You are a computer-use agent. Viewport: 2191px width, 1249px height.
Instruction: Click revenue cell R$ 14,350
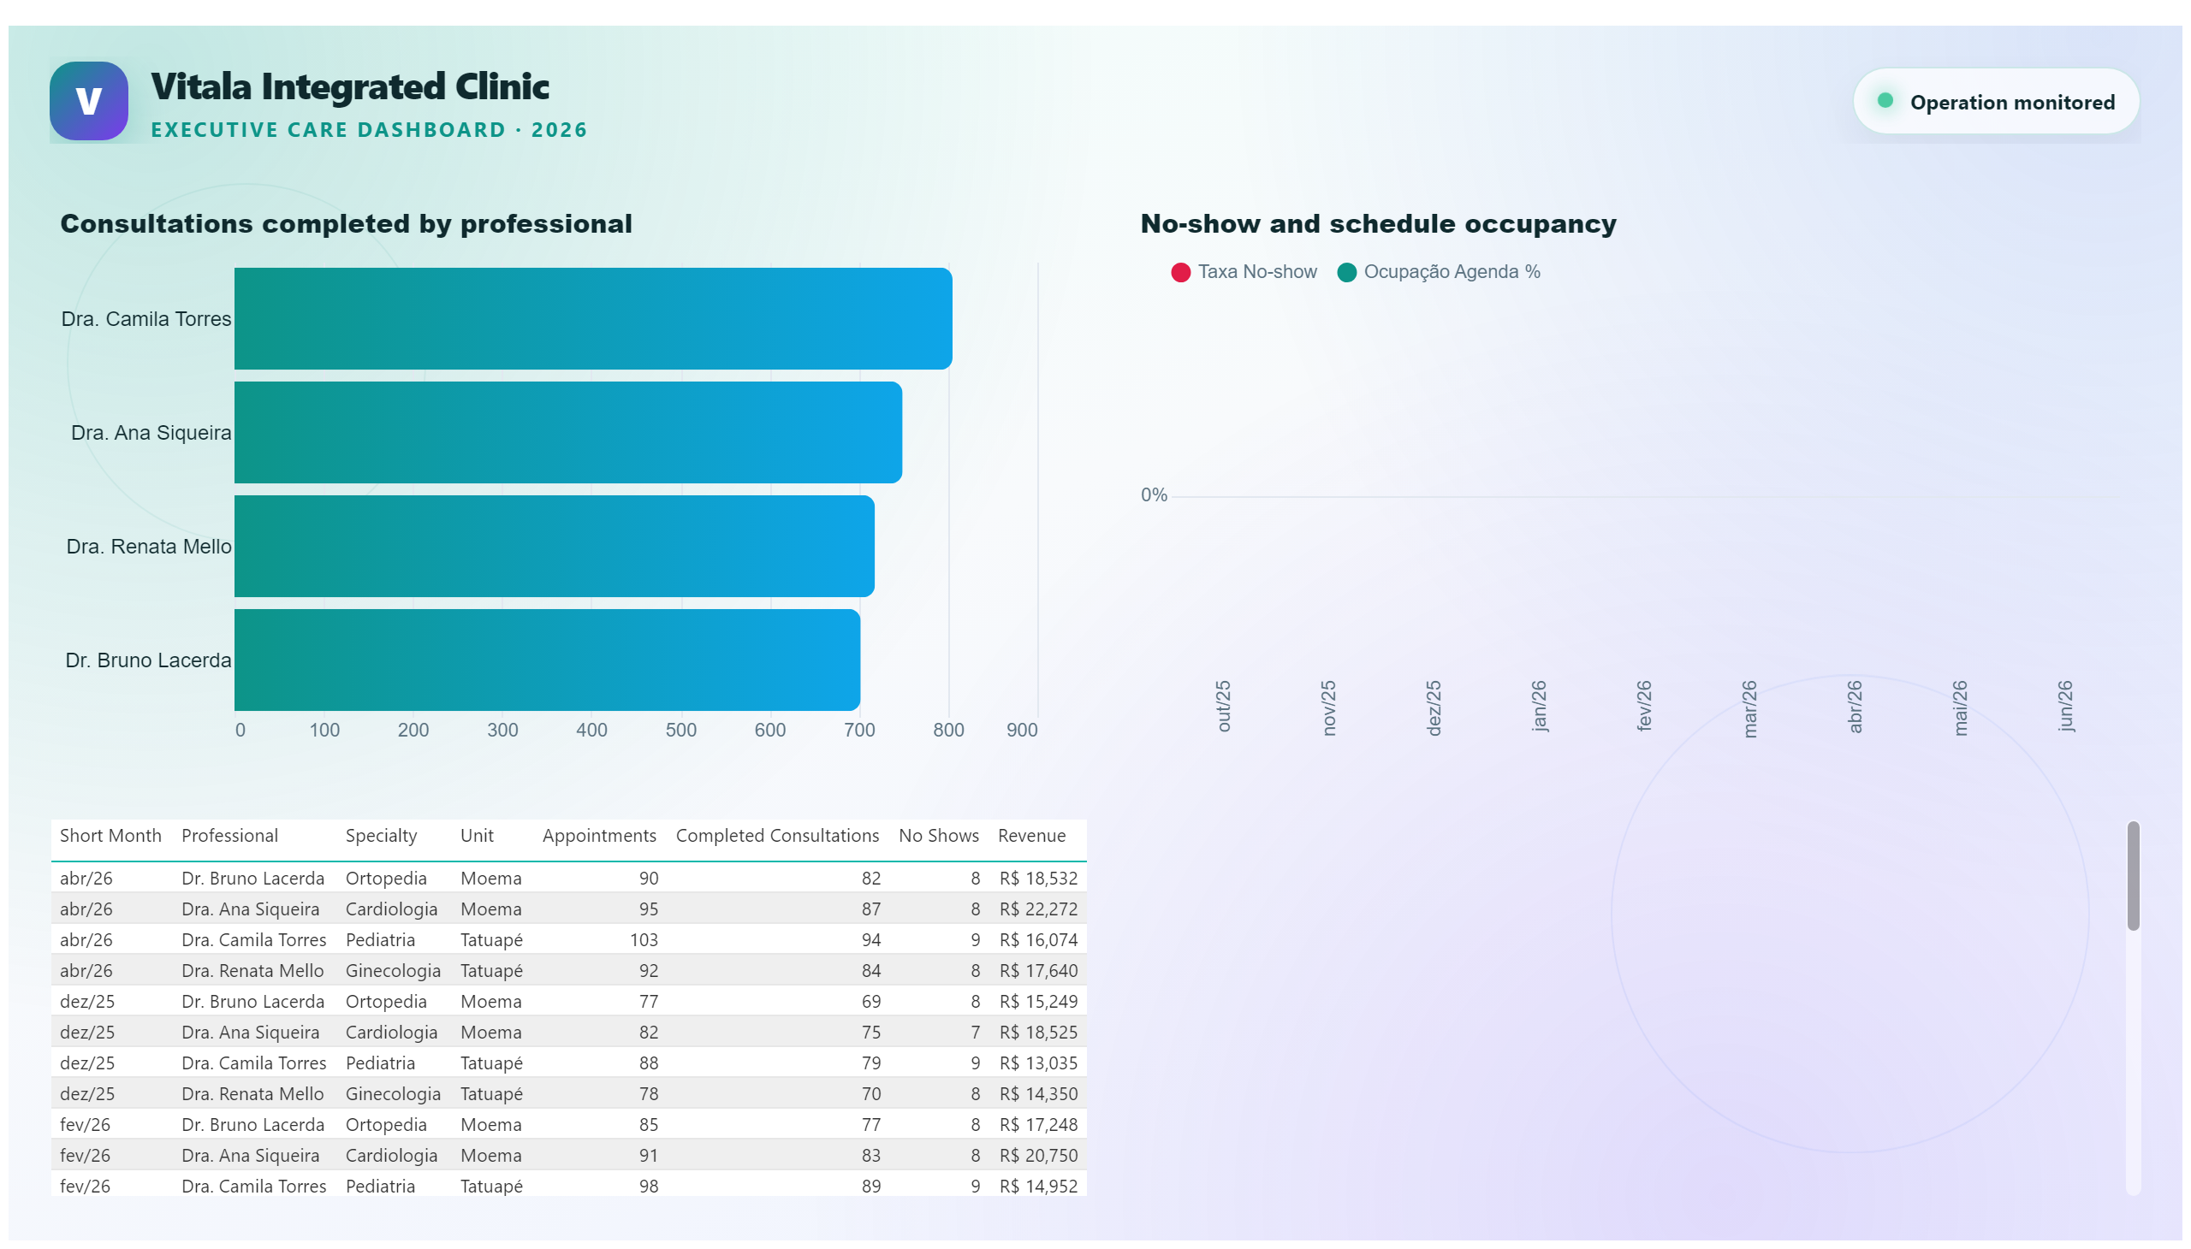(x=1038, y=1095)
